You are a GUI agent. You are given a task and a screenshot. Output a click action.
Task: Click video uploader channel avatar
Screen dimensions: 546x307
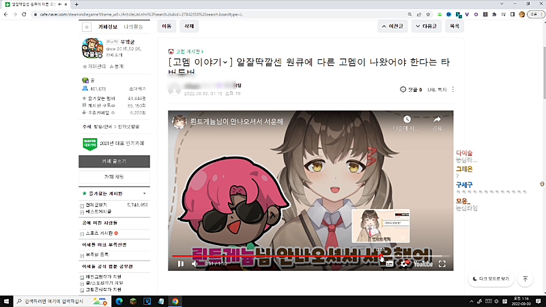[x=179, y=122]
